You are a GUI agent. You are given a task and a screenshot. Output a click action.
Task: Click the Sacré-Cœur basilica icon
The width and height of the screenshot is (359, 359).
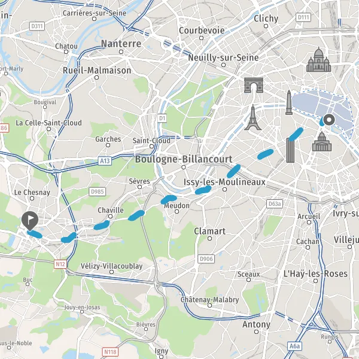(318, 60)
